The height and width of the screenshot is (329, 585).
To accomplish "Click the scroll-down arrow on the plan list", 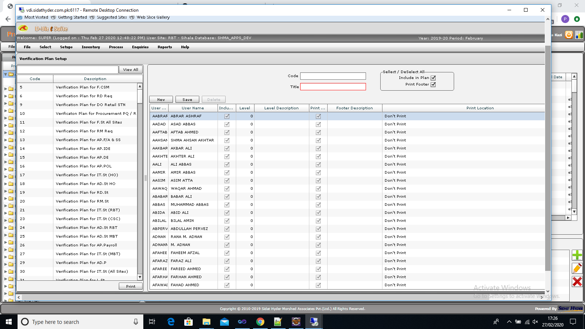I will (x=140, y=277).
